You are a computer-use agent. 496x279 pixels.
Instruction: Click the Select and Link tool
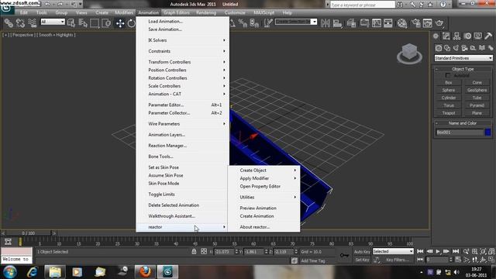click(x=9, y=23)
